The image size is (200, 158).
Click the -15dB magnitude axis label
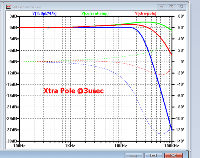[x=12, y=84]
